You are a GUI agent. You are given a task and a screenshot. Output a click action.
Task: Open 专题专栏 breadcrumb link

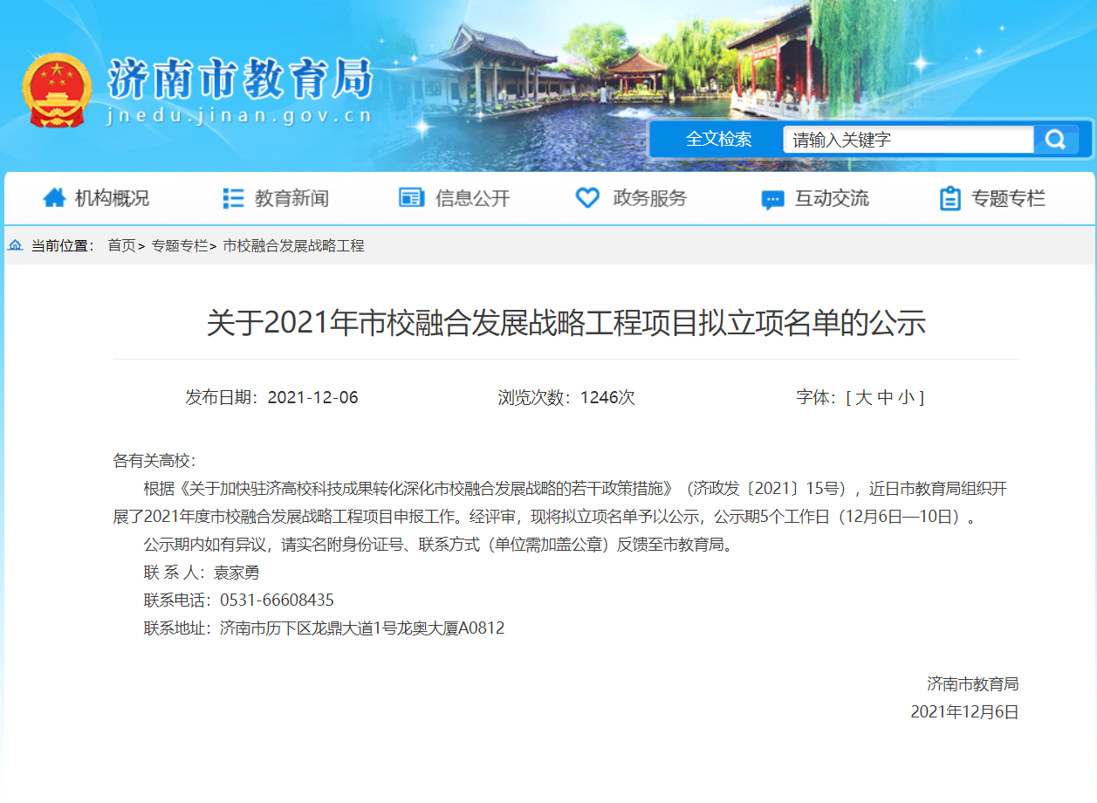click(180, 246)
